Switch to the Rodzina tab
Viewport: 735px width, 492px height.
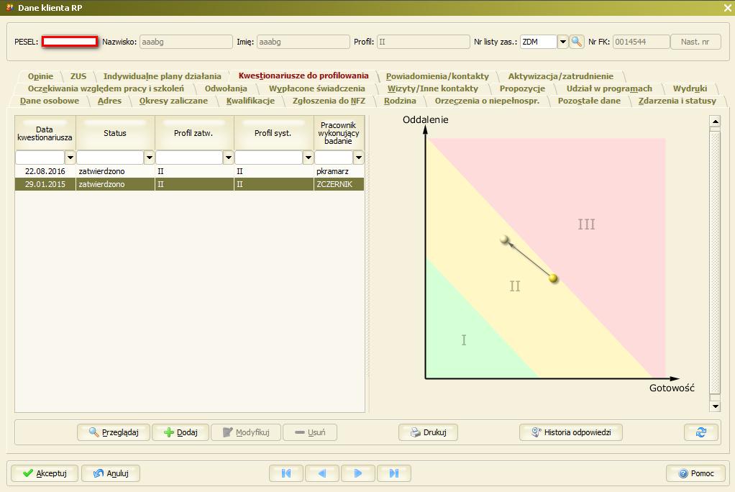pos(400,101)
